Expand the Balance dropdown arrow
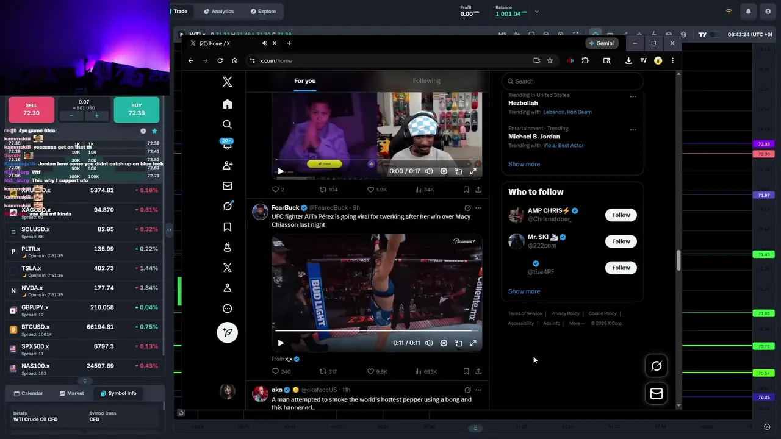 click(537, 11)
